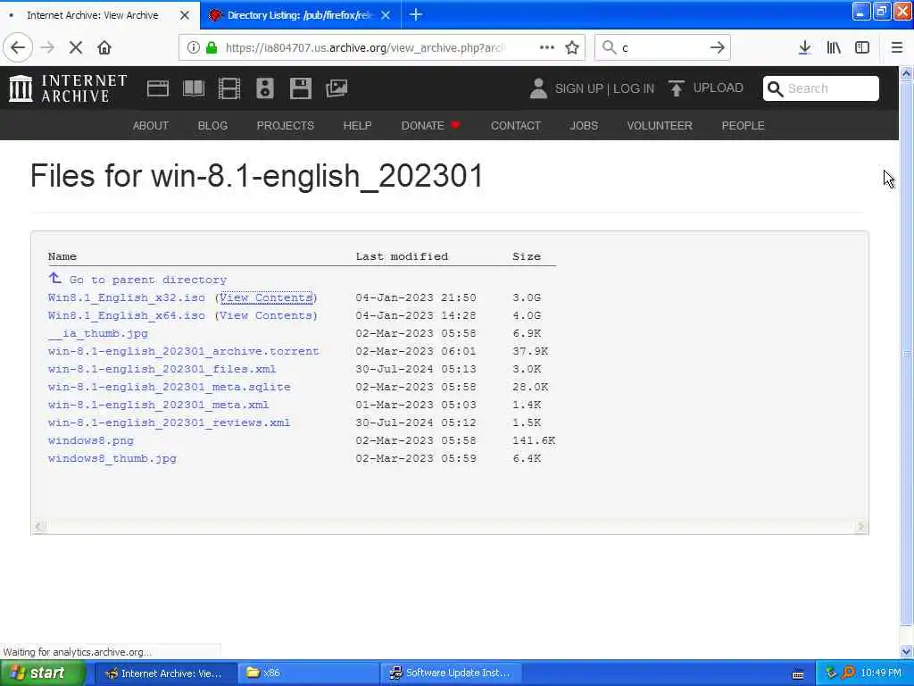Click the browser URL address field

tap(364, 48)
